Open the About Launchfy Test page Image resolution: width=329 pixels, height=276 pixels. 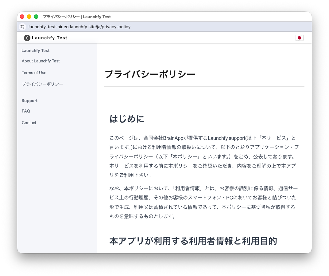[41, 61]
